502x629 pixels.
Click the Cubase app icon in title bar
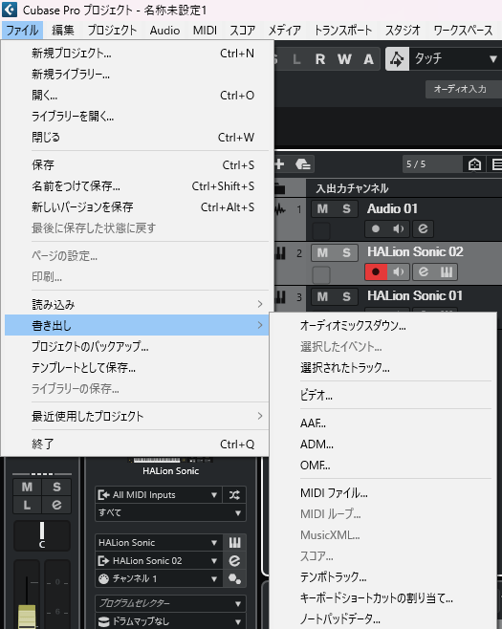tap(10, 10)
